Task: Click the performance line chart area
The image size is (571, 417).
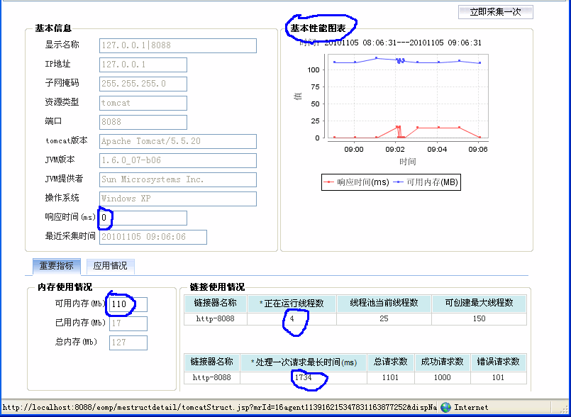Action: click(408, 96)
